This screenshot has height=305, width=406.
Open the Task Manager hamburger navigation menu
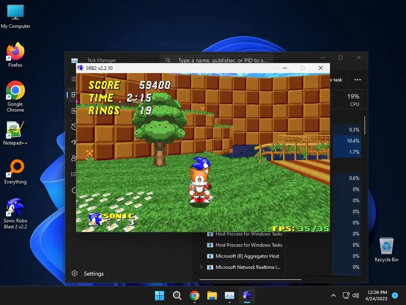click(74, 79)
